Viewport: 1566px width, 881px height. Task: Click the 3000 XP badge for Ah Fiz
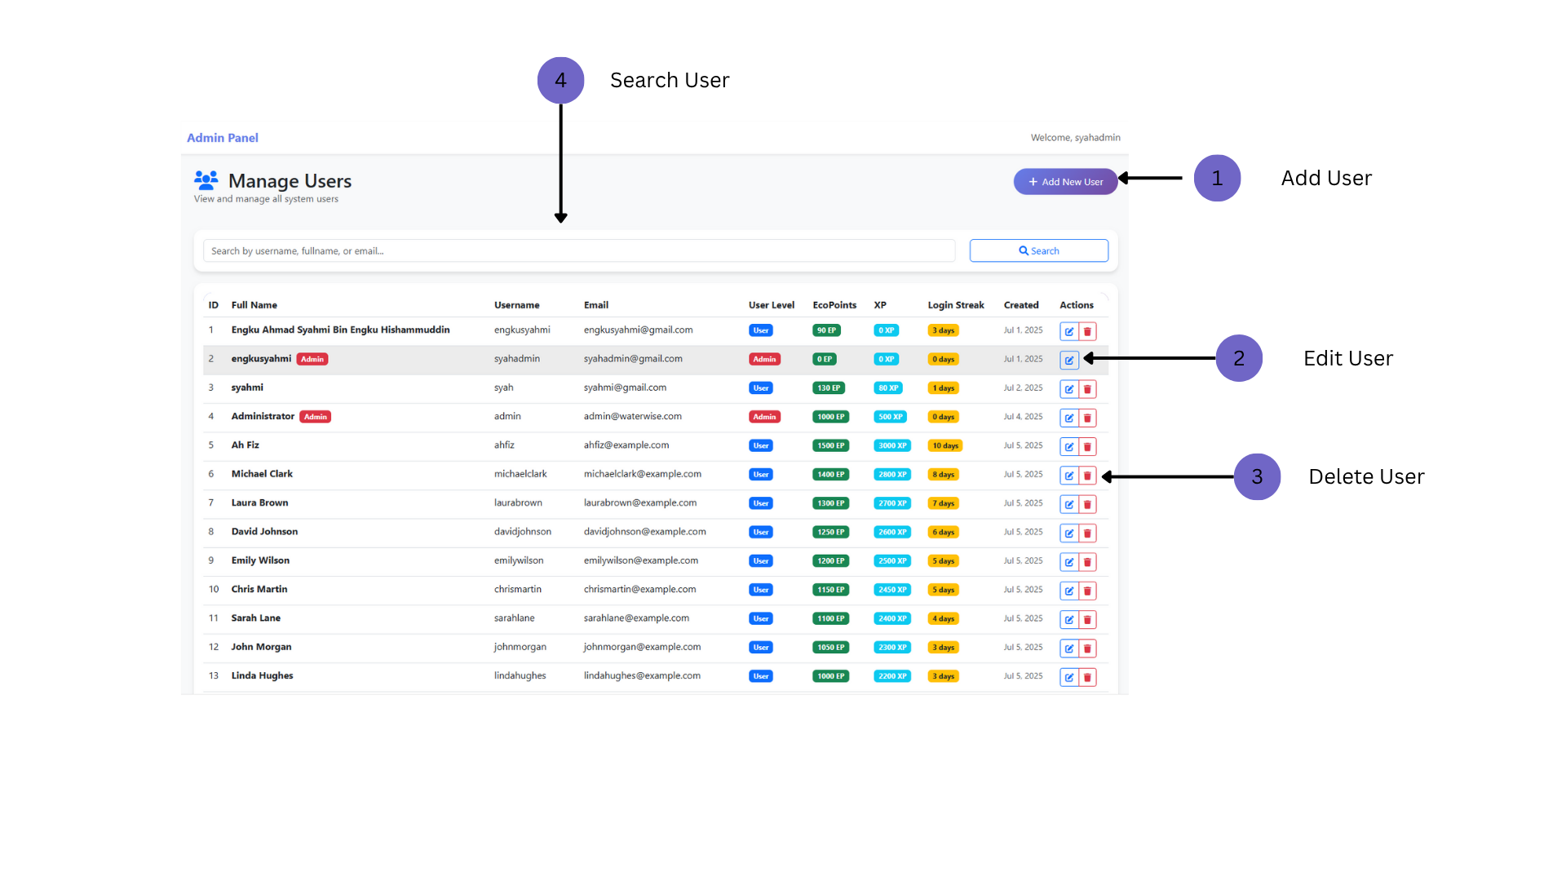coord(892,445)
